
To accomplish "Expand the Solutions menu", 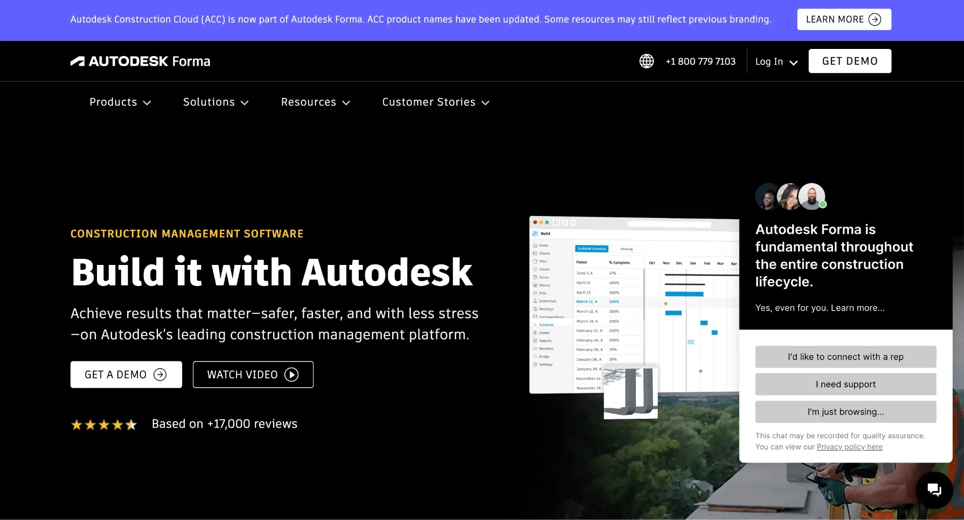I will coord(216,102).
